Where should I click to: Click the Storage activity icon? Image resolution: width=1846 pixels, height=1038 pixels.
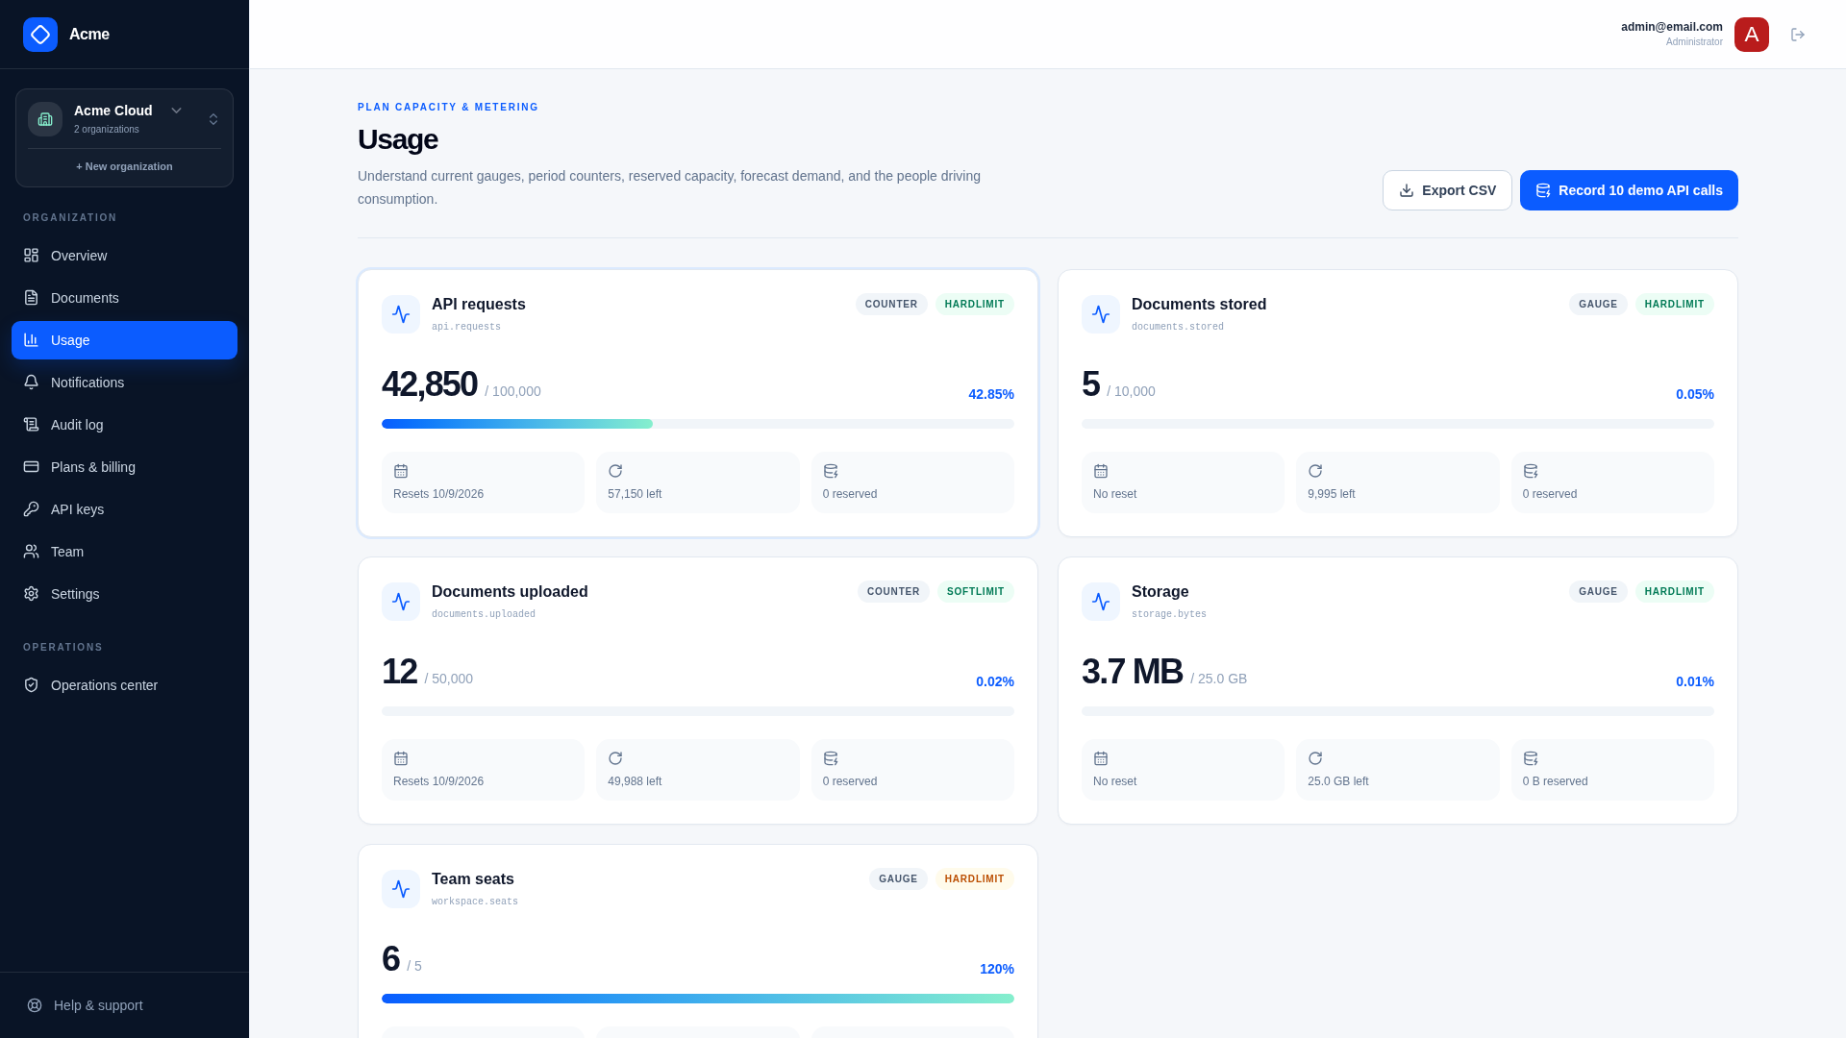click(x=1101, y=602)
